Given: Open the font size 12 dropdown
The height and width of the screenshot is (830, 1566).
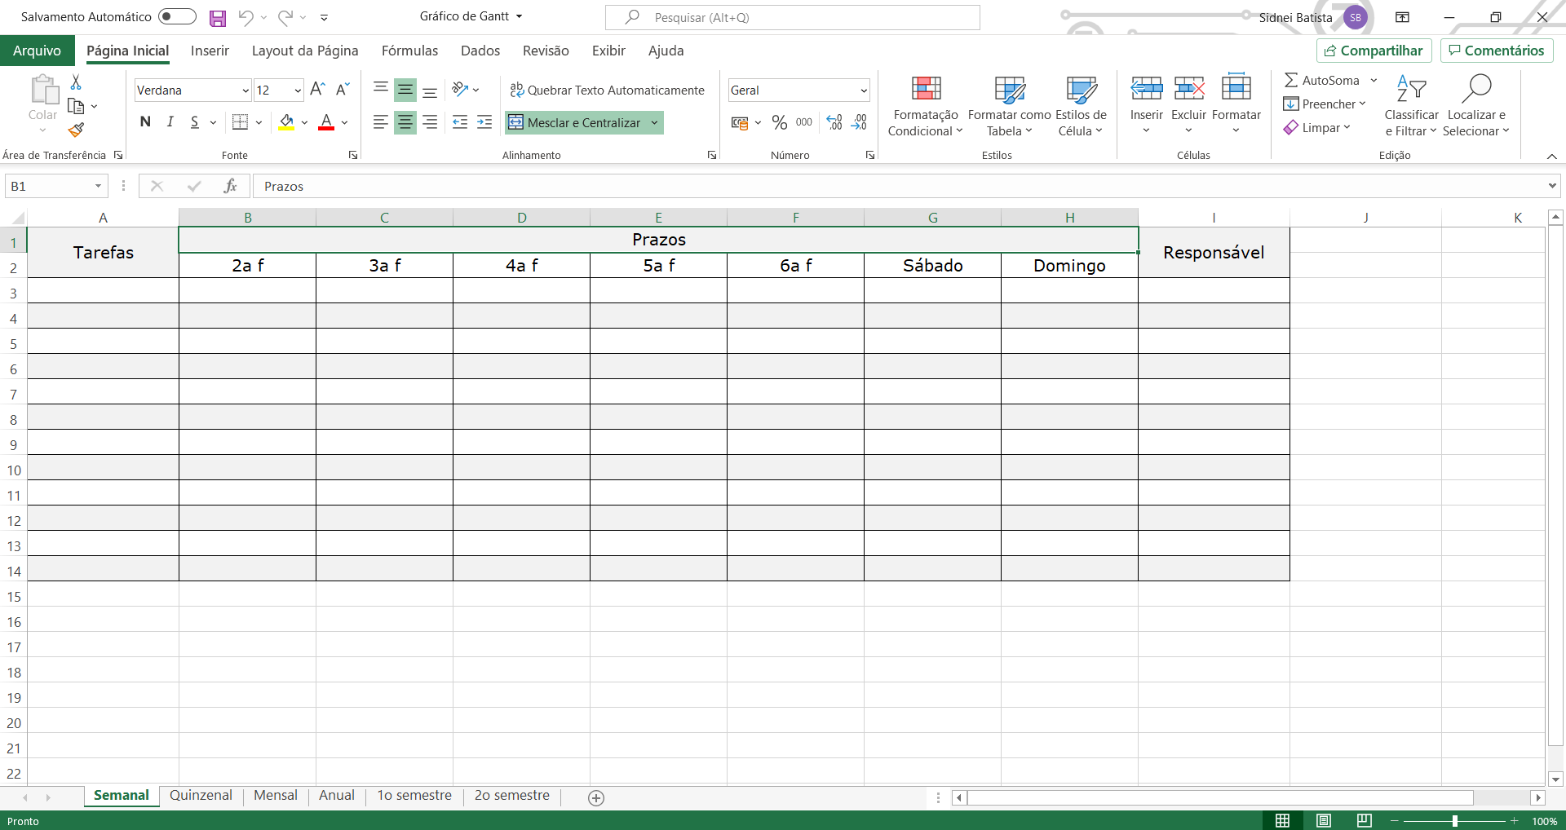Looking at the screenshot, I should click(298, 91).
